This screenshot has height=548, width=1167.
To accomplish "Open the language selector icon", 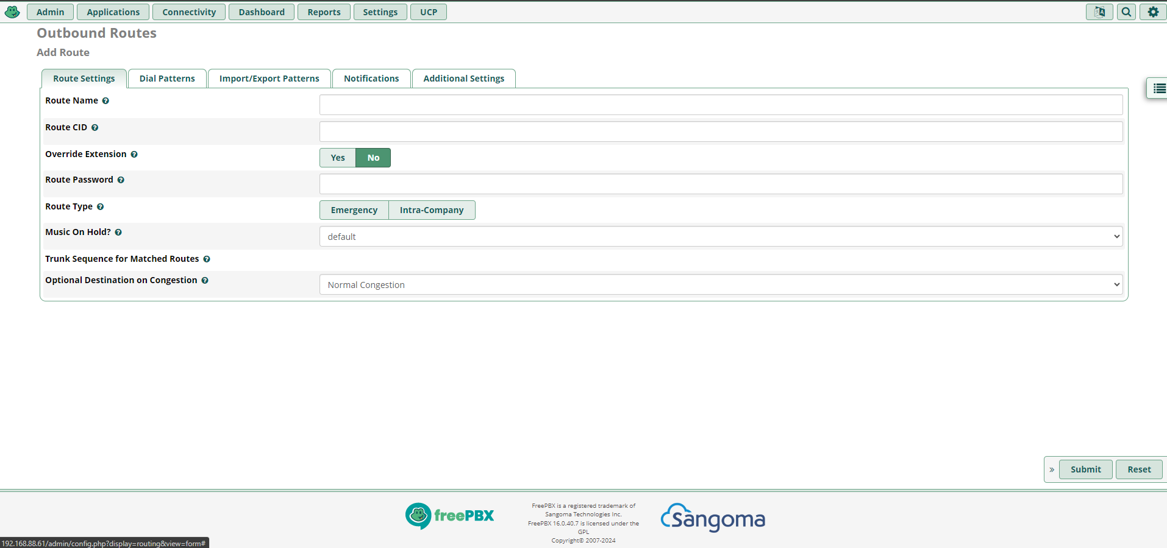I will (x=1099, y=12).
